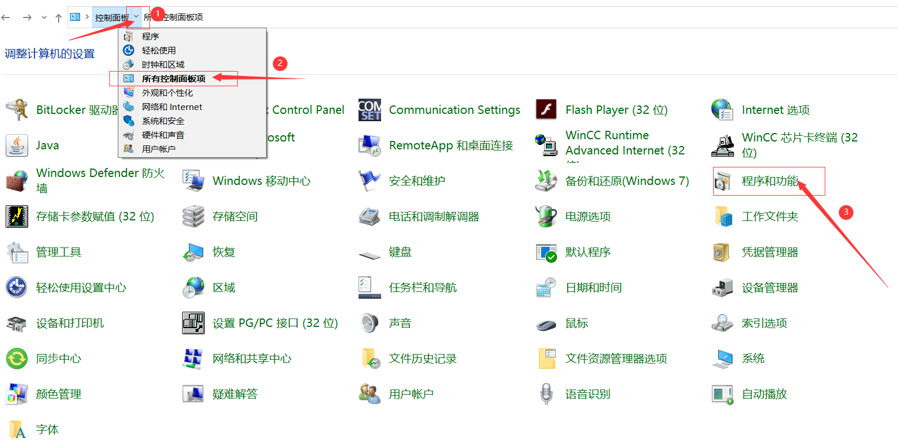Screen dimensions: 898x447
Task: Open the 日期和时间 link
Action: tap(594, 287)
